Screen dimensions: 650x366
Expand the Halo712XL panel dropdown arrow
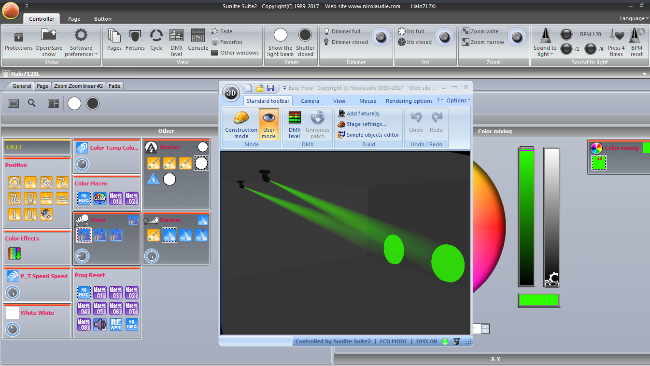644,74
